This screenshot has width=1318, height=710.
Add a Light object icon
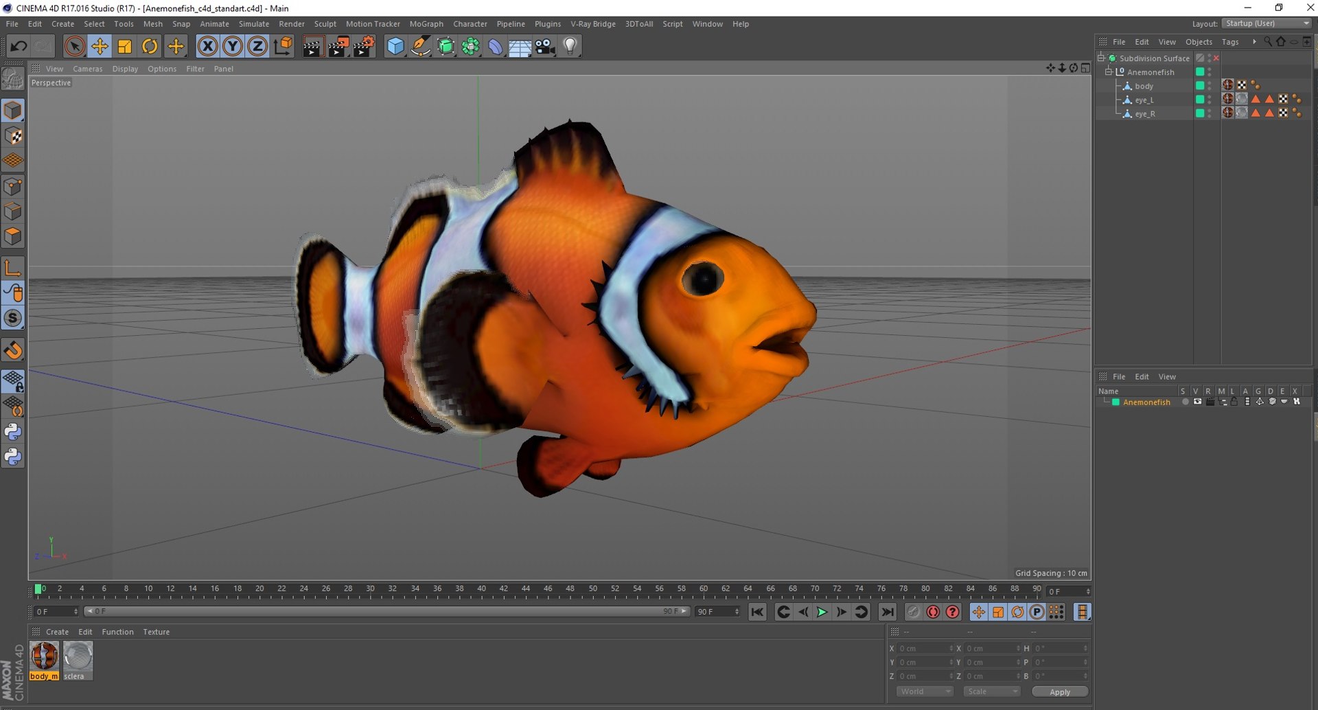pyautogui.click(x=570, y=47)
